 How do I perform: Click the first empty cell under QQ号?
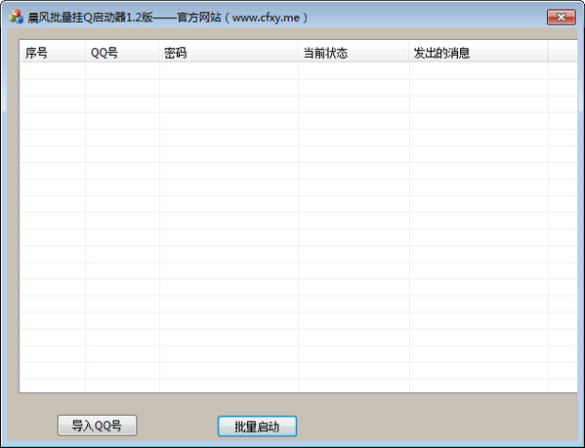point(122,71)
